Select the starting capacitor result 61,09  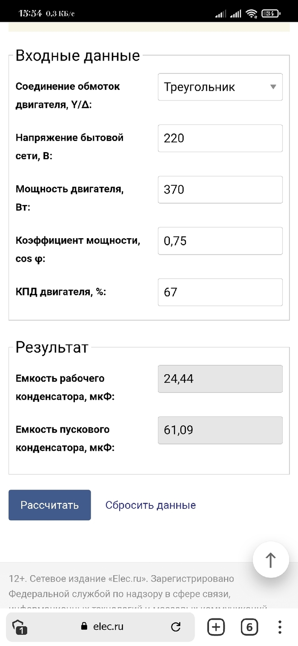pos(220,430)
